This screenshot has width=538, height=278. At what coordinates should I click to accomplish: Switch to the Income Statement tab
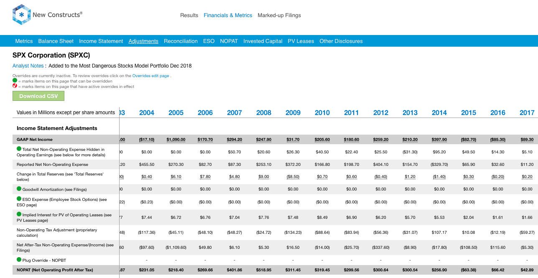coord(101,41)
